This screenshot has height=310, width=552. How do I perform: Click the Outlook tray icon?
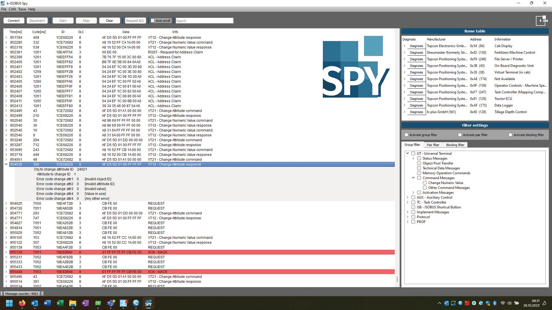coord(446,303)
